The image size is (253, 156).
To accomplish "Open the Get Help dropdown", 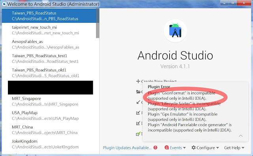I will point(234,148).
